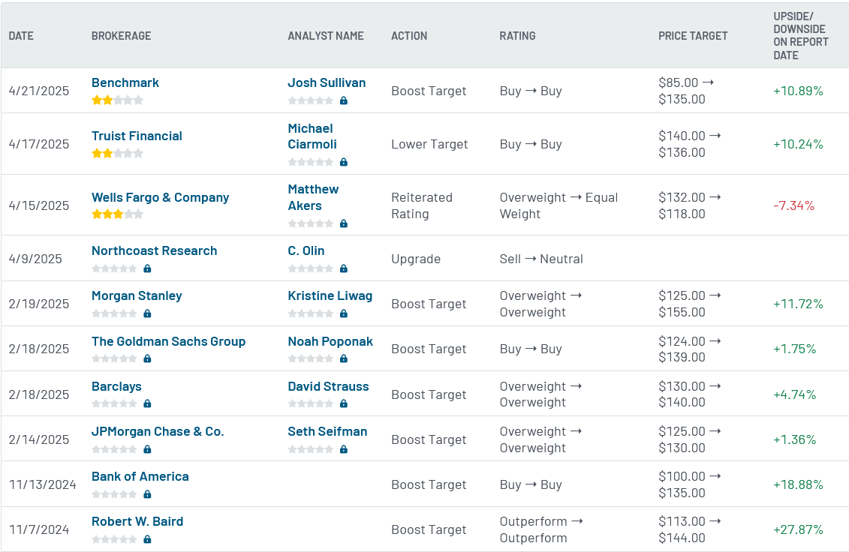Viewport: 849px width, 552px height.
Task: Click the lock icon under C. Olin
Action: tap(343, 268)
